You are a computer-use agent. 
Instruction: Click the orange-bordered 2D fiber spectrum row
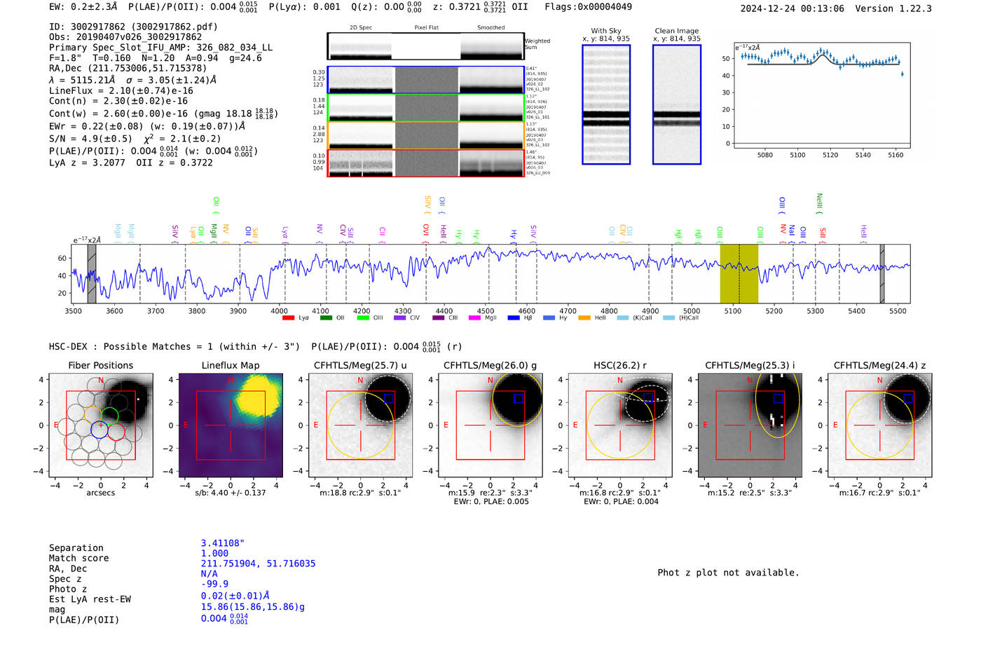click(425, 135)
